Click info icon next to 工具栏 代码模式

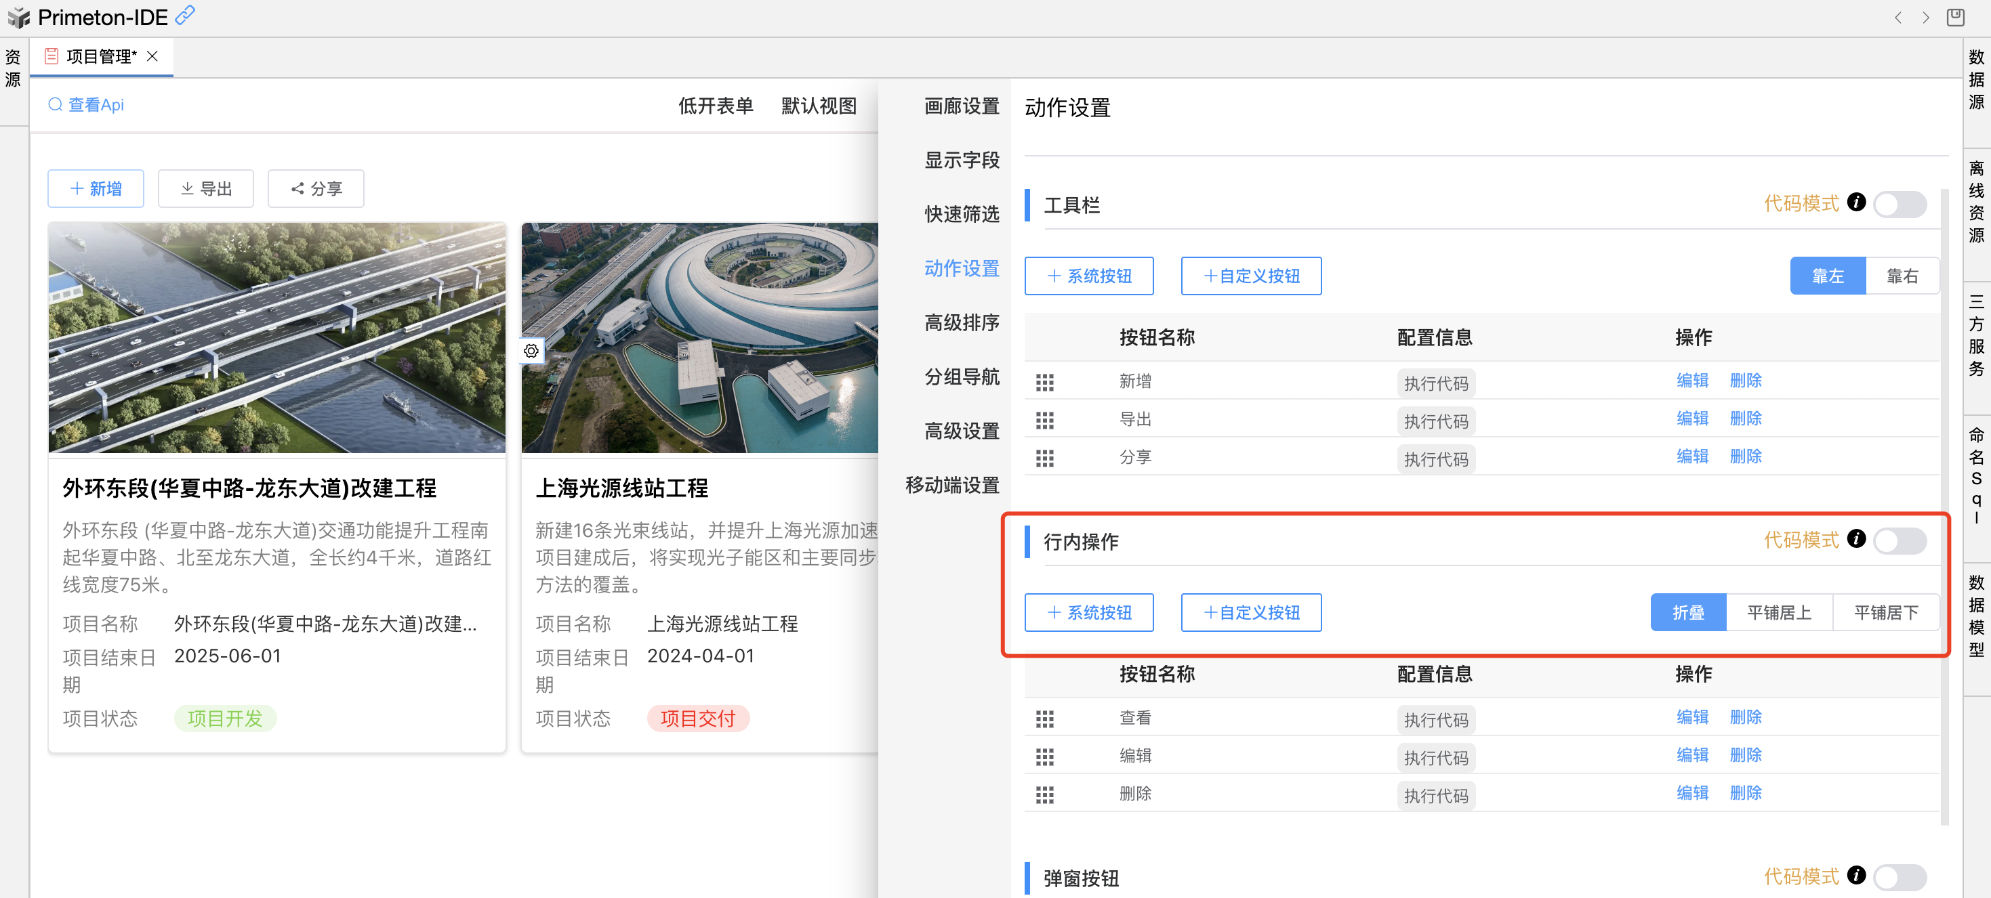click(1855, 202)
